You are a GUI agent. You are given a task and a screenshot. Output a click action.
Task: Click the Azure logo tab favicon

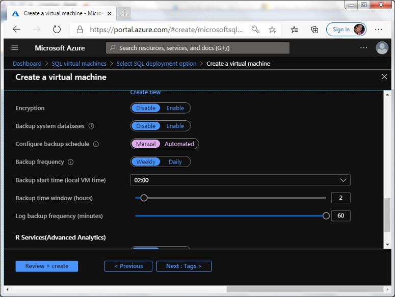[x=16, y=13]
